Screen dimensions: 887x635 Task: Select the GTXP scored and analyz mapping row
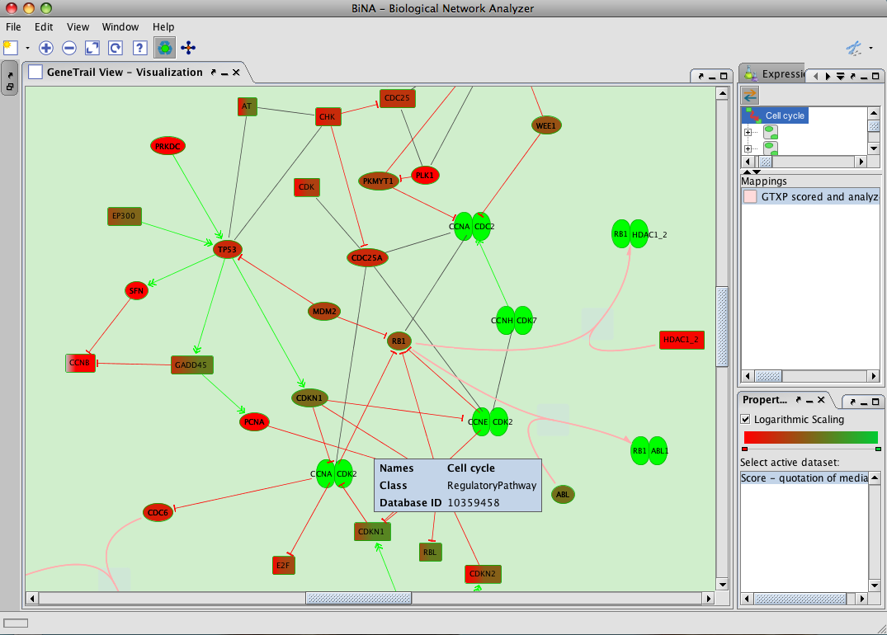pyautogui.click(x=810, y=197)
